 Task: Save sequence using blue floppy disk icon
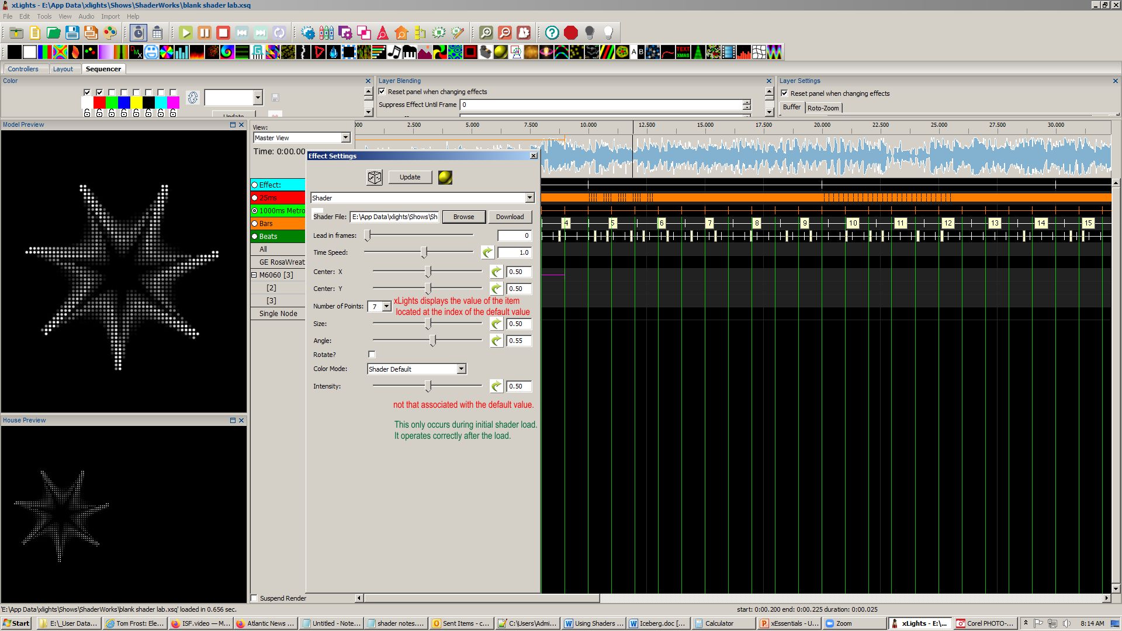tap(72, 33)
